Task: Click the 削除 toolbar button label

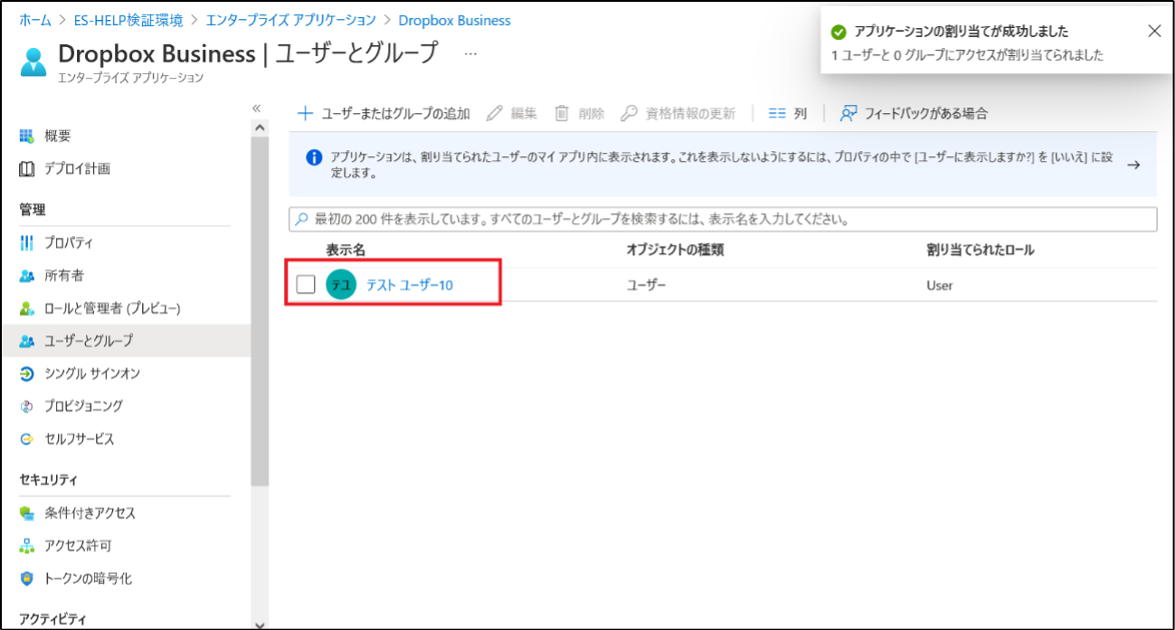Action: tap(592, 113)
